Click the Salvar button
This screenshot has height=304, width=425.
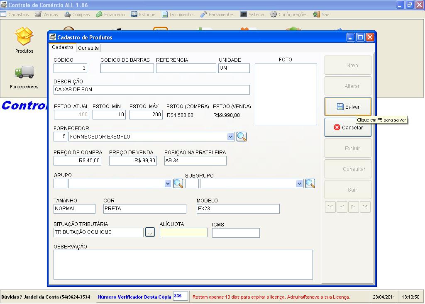pyautogui.click(x=348, y=107)
